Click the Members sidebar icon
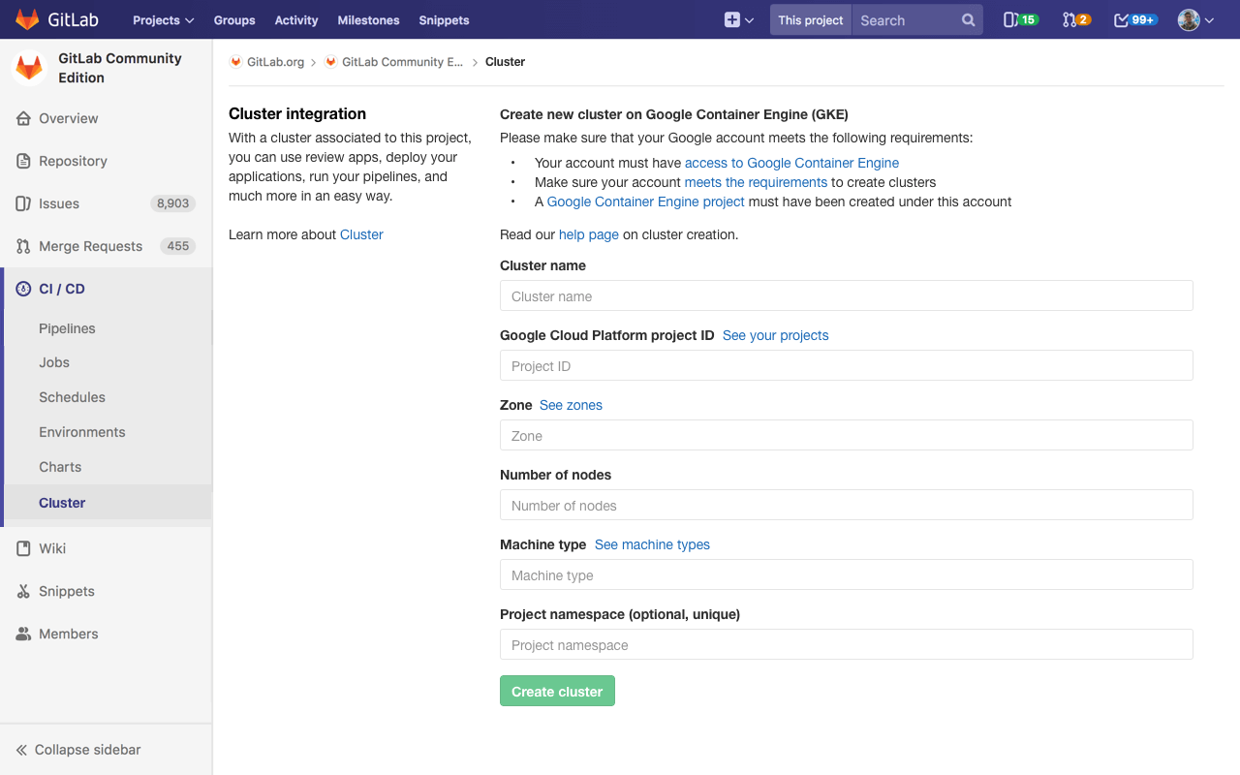This screenshot has height=775, width=1240. point(21,634)
